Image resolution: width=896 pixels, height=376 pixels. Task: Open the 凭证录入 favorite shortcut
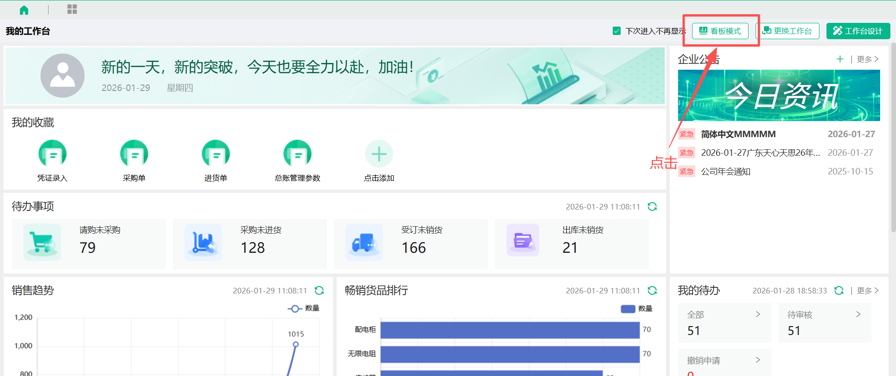pyautogui.click(x=52, y=154)
